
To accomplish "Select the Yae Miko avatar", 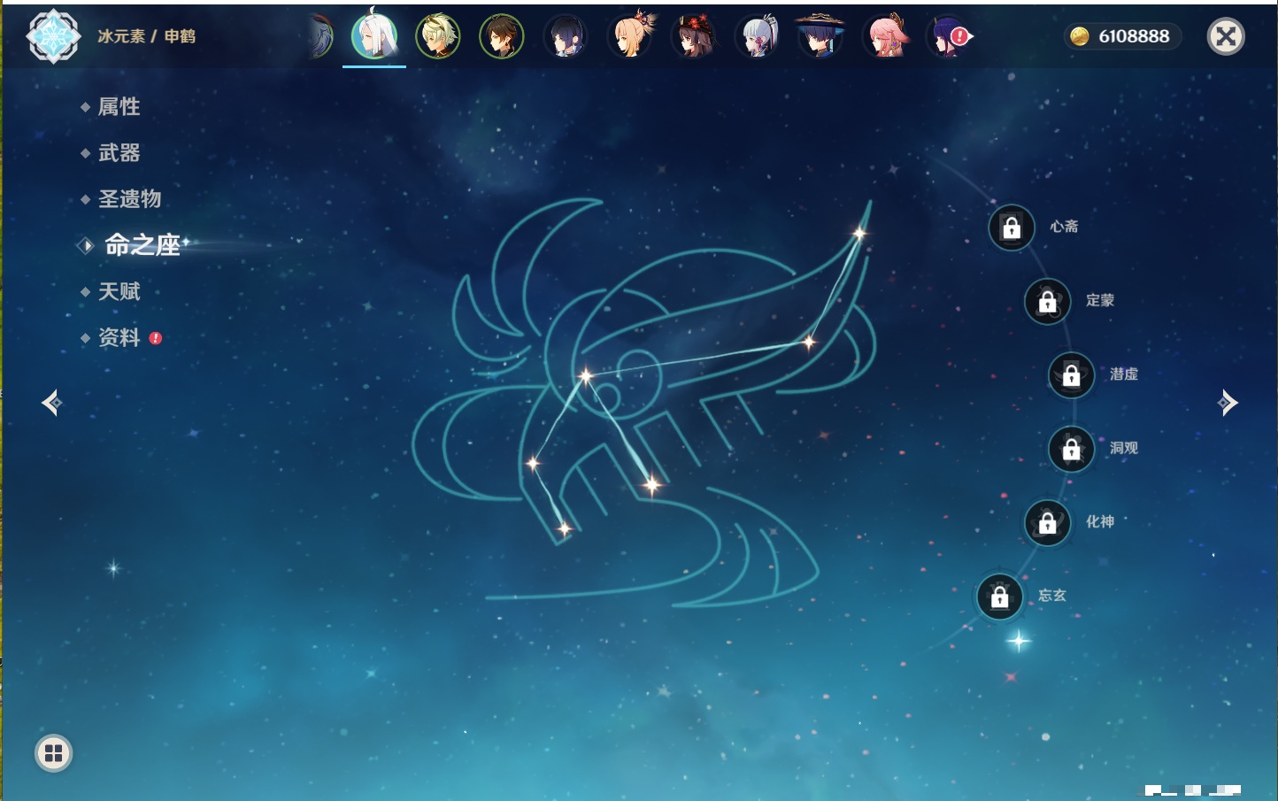I will tap(885, 37).
